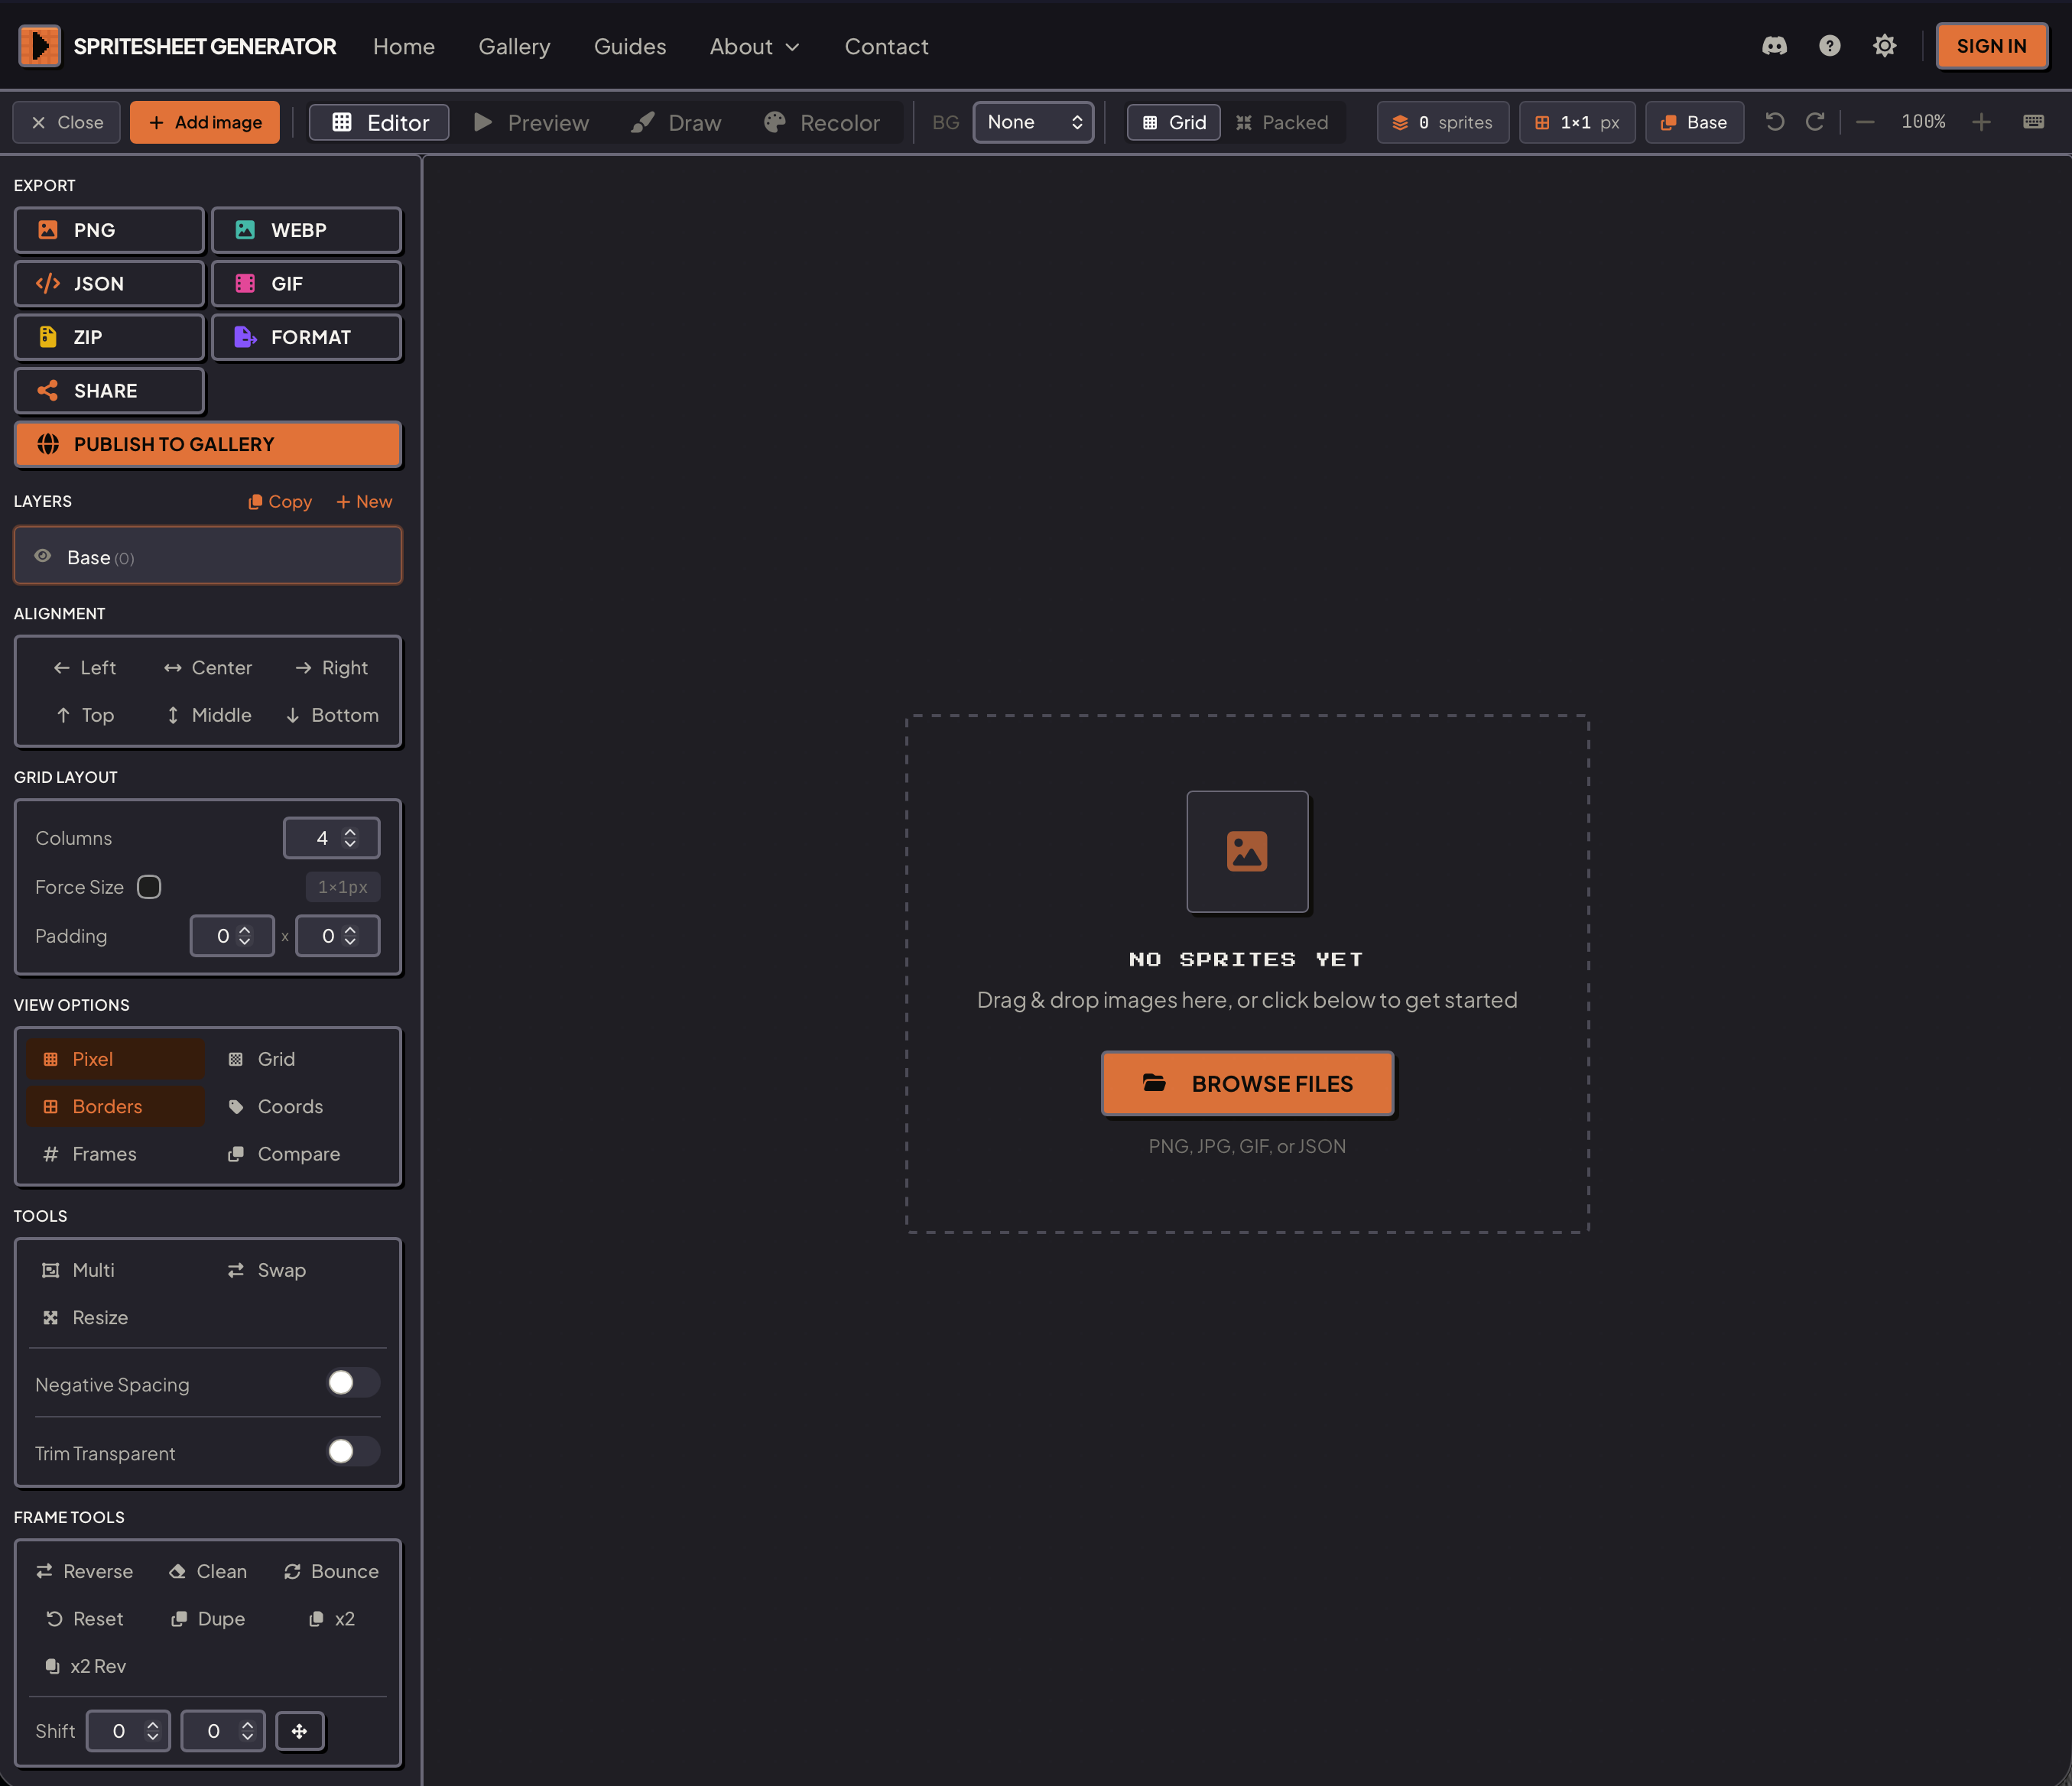Click Publish to Gallery button
This screenshot has height=1786, width=2072.
click(208, 444)
